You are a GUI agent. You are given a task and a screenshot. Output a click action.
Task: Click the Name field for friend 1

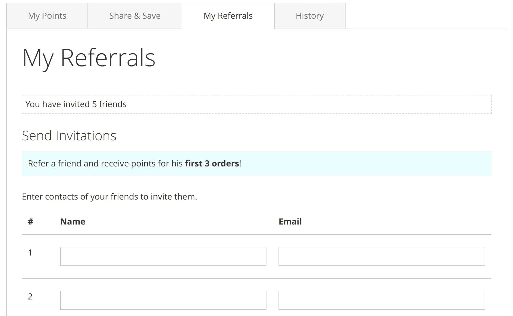[163, 256]
